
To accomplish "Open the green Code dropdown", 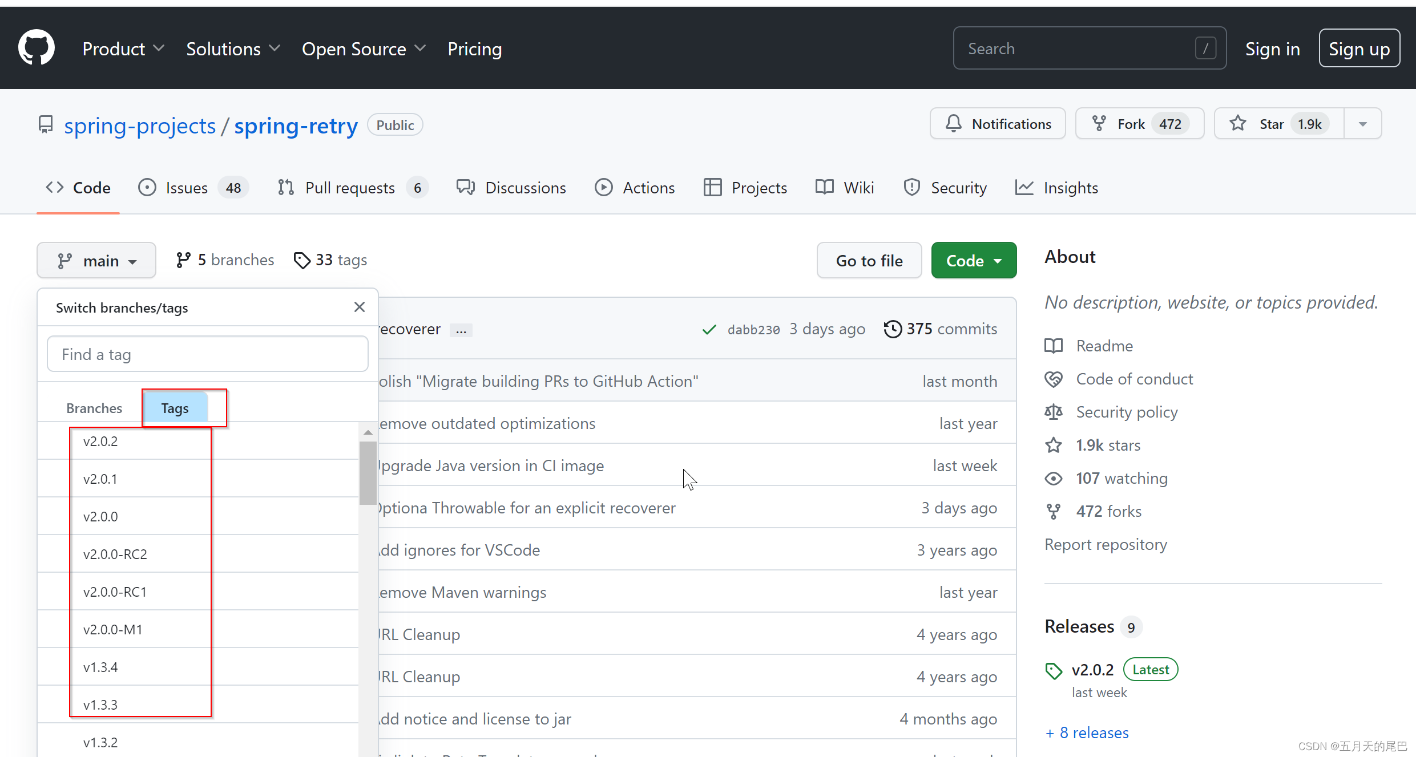I will (x=974, y=261).
